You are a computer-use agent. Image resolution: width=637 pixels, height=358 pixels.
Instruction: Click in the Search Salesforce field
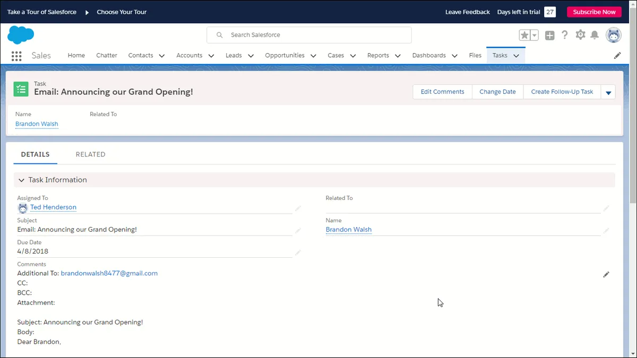[x=309, y=35]
